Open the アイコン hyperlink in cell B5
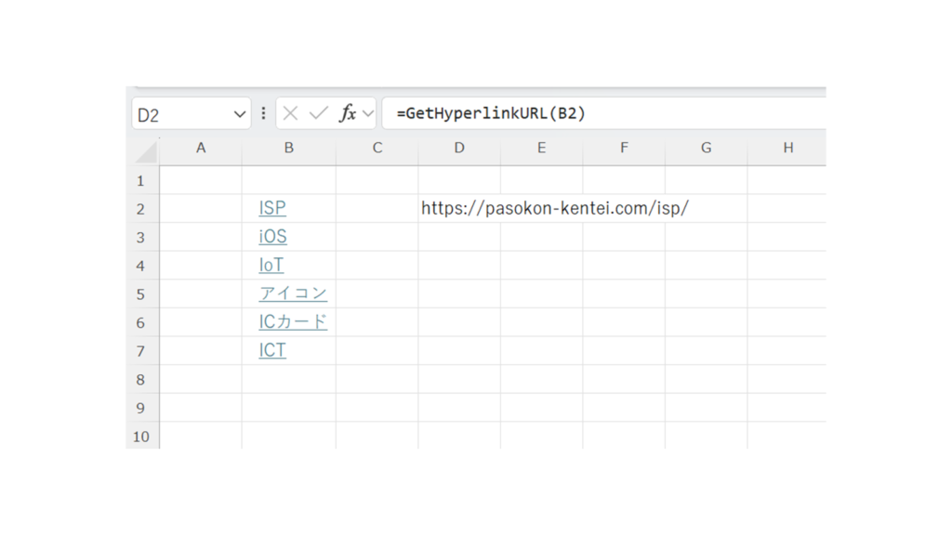Viewport: 952px width, 535px height. click(x=293, y=294)
